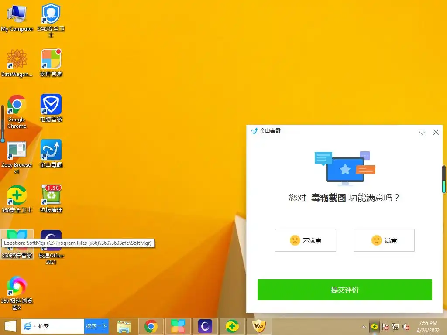This screenshot has width=447, height=335.
Task: Select the DataWagon desktop shortcut
Action: click(x=17, y=63)
